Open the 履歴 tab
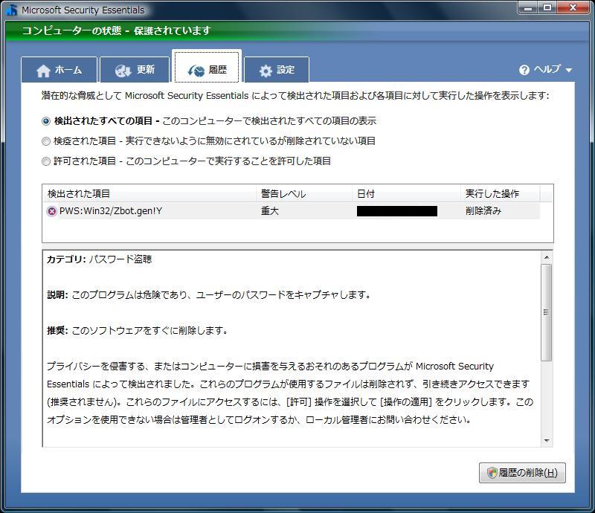Screen dimensions: 595x513 [x=207, y=66]
